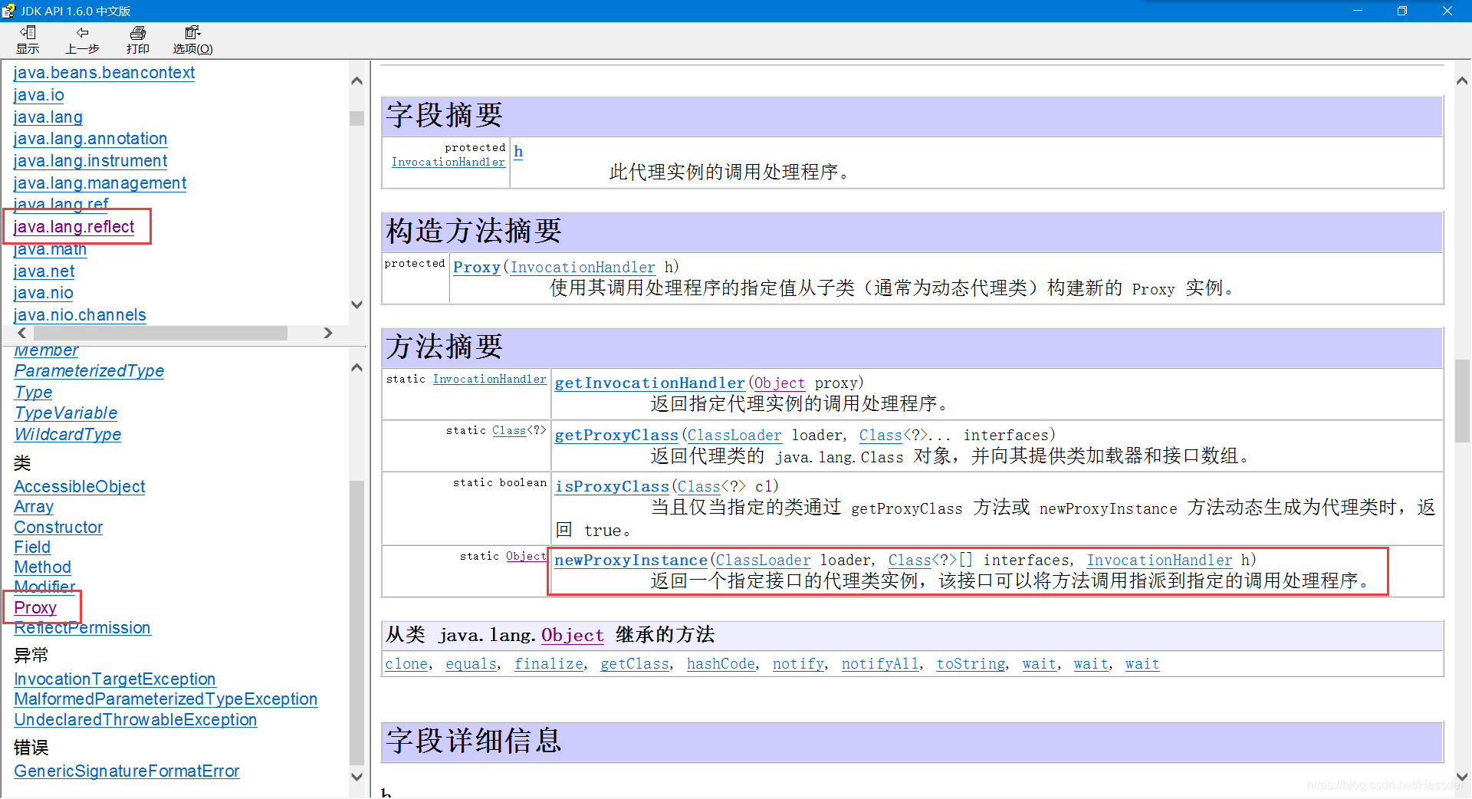The height and width of the screenshot is (799, 1472).
Task: Click the main content vertical scrollbar thumb
Action: coord(1462,401)
